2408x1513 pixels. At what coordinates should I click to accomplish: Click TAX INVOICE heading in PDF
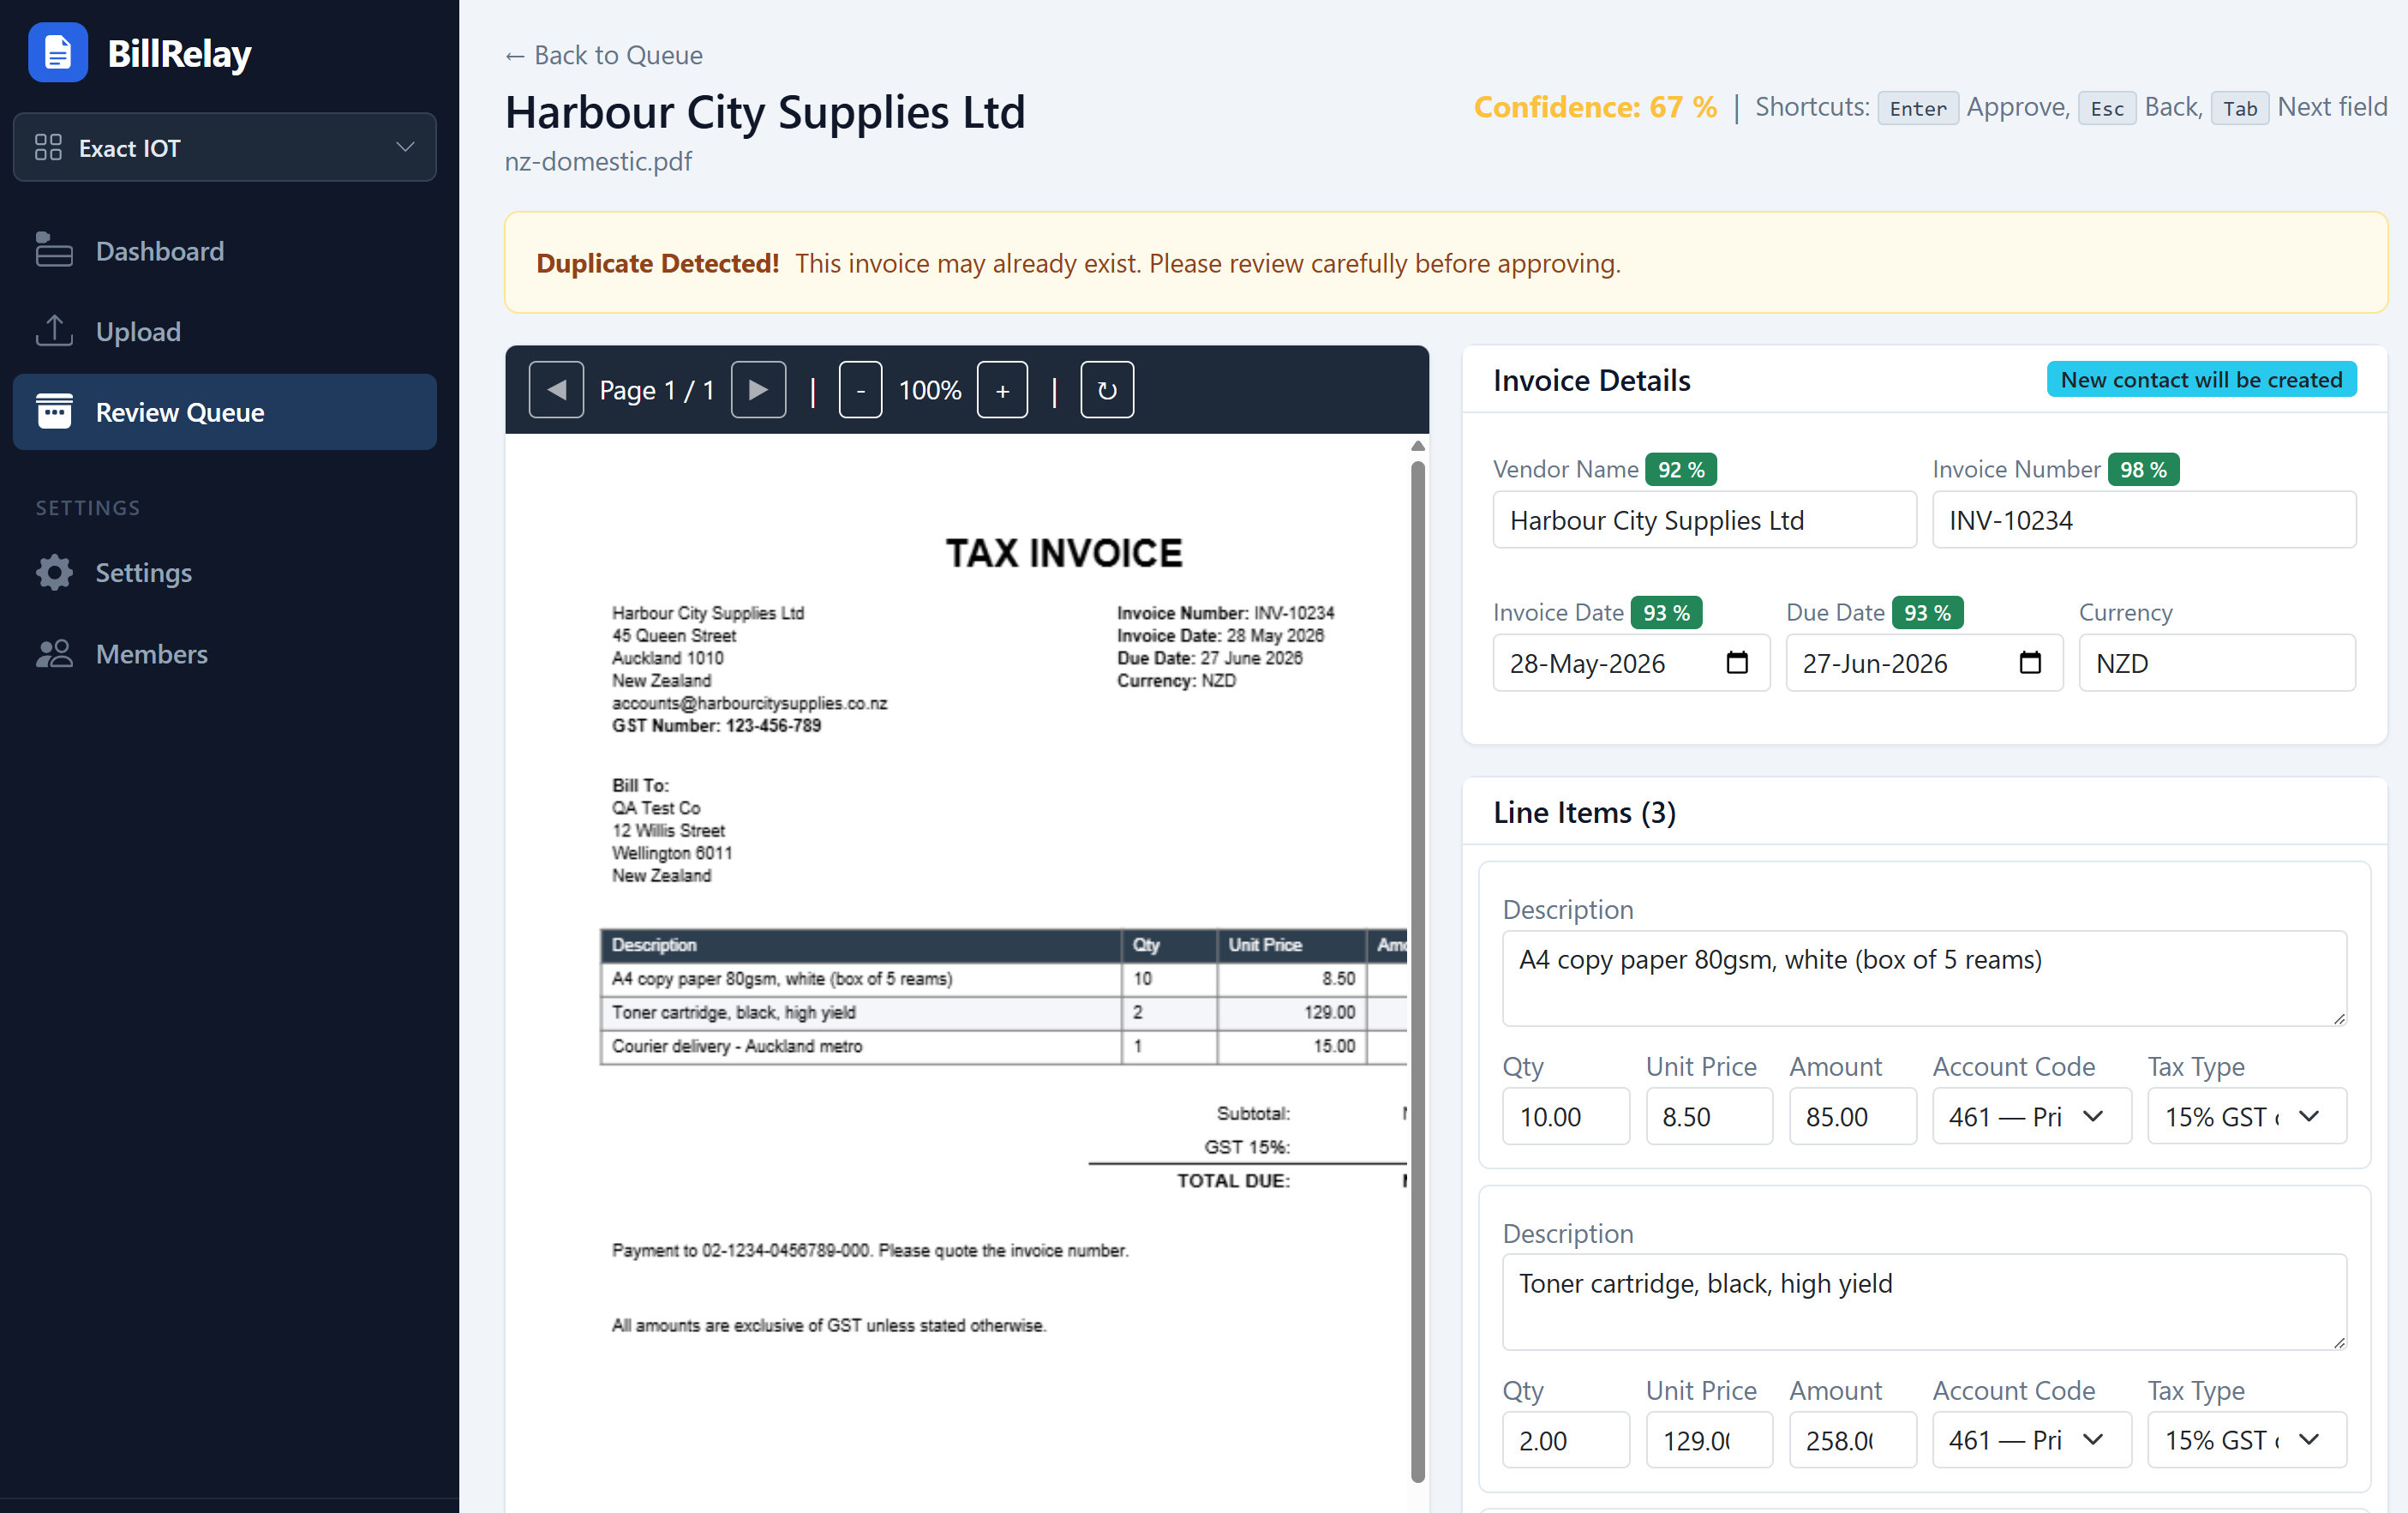pyautogui.click(x=1064, y=554)
